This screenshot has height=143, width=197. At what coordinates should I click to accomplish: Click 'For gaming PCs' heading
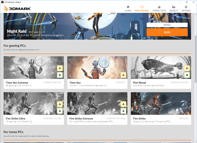pyautogui.click(x=15, y=46)
